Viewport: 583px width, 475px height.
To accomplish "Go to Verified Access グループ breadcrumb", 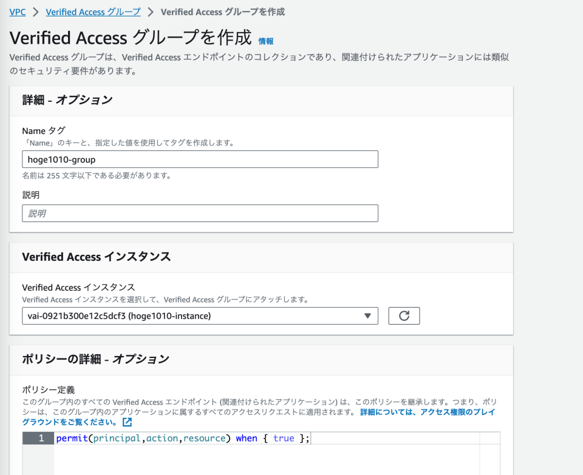I will click(x=94, y=12).
